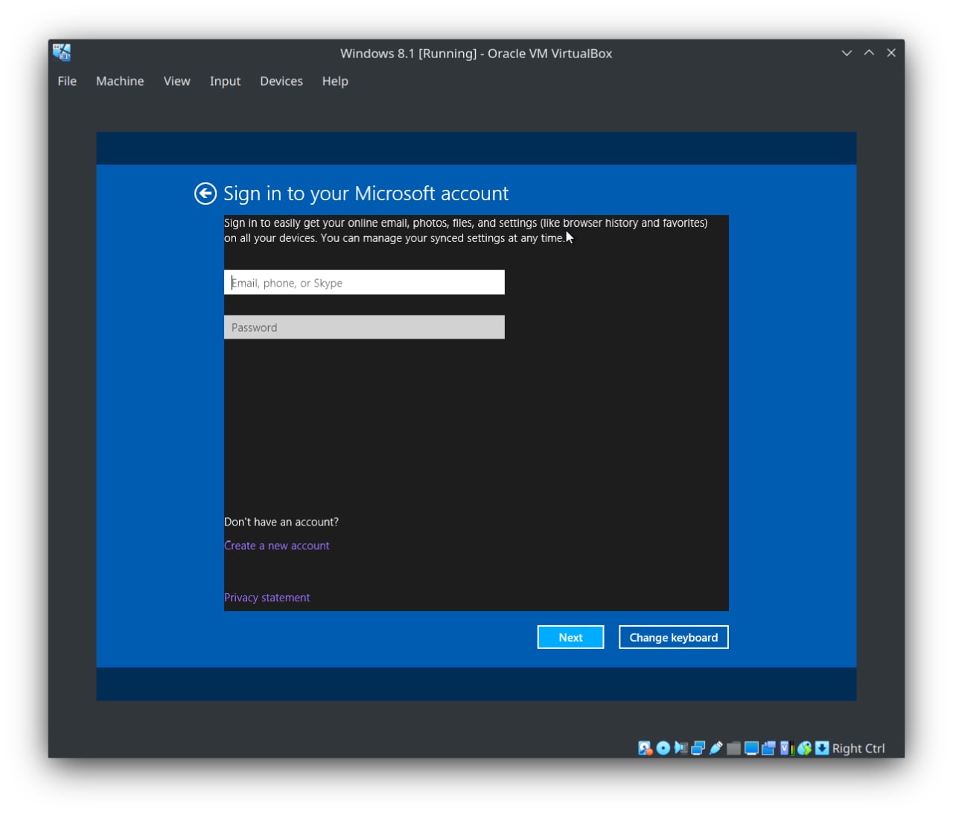Click the USB devices status icon
This screenshot has width=953, height=815.
716,748
